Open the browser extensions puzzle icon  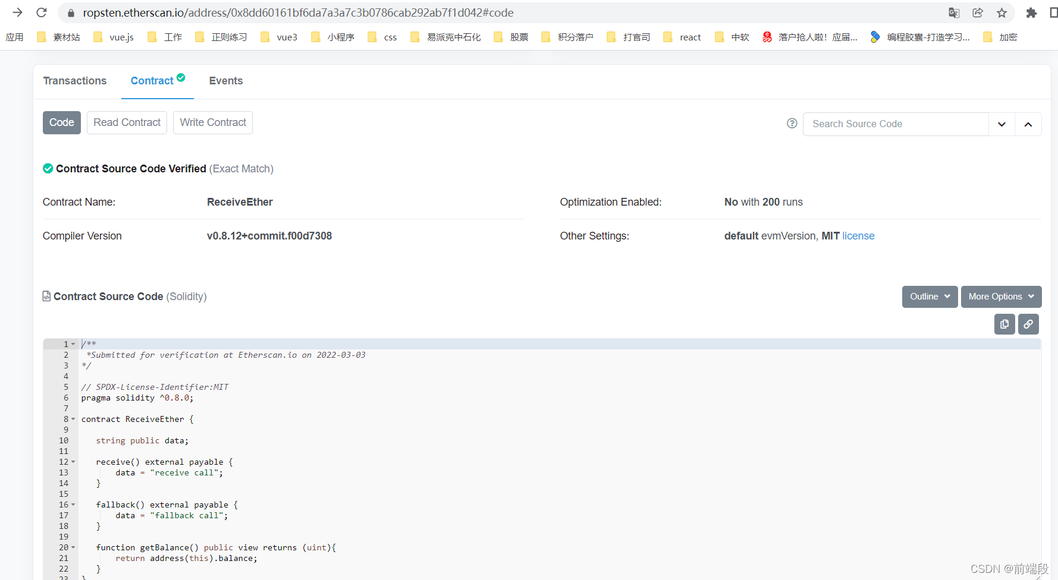(1031, 12)
